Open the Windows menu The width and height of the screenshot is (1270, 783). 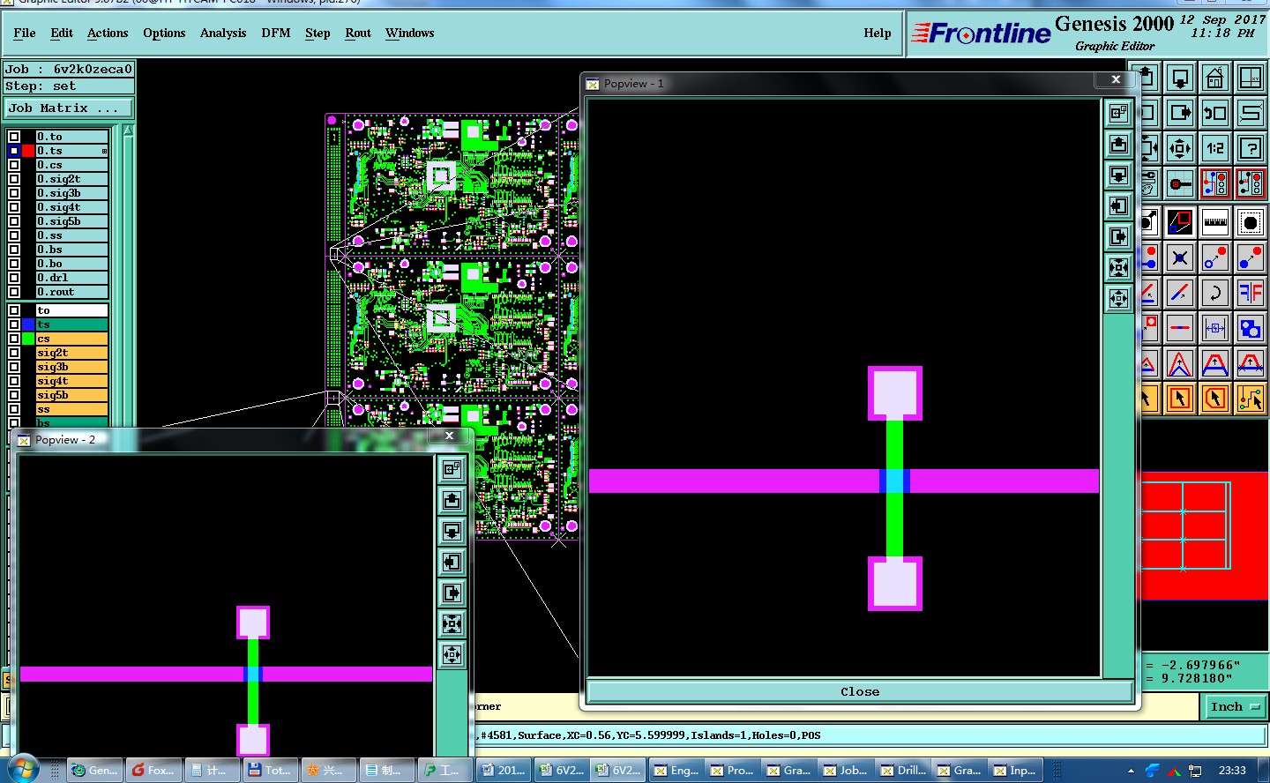click(x=410, y=34)
